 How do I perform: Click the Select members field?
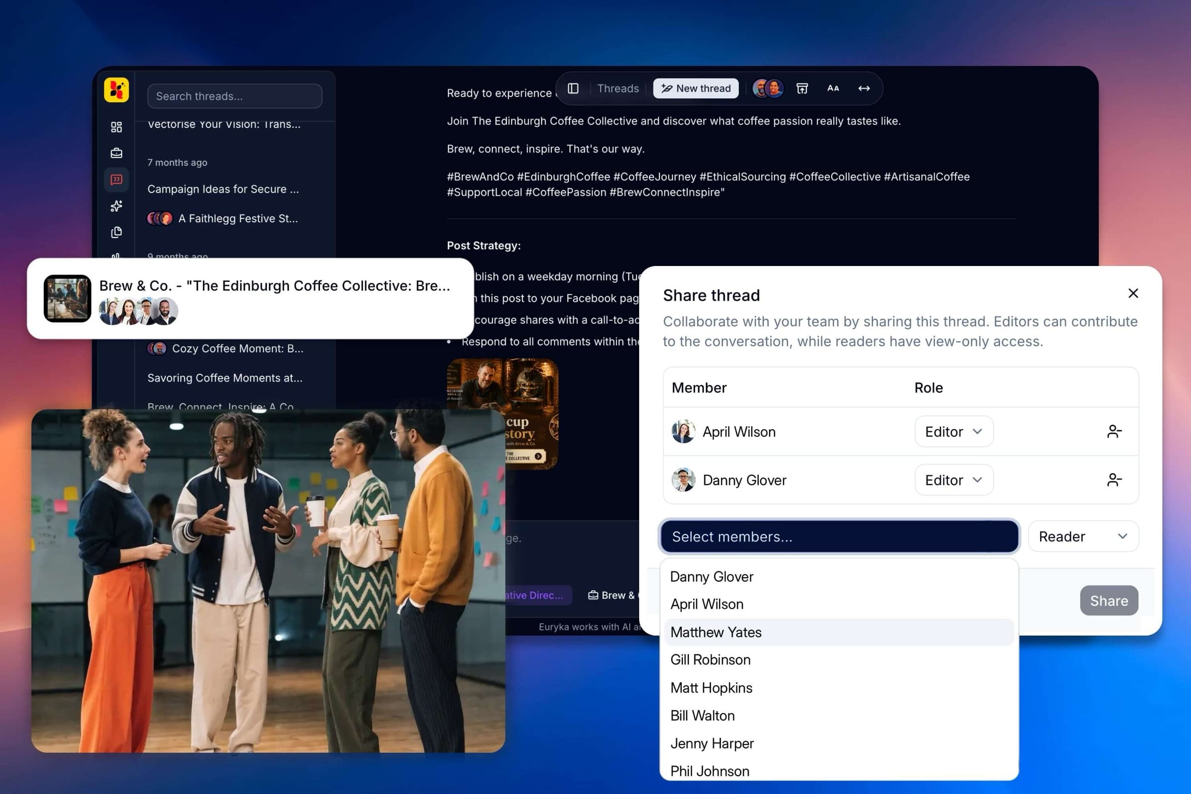[839, 536]
